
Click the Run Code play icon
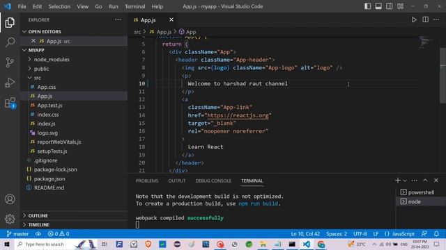[x=414, y=19]
